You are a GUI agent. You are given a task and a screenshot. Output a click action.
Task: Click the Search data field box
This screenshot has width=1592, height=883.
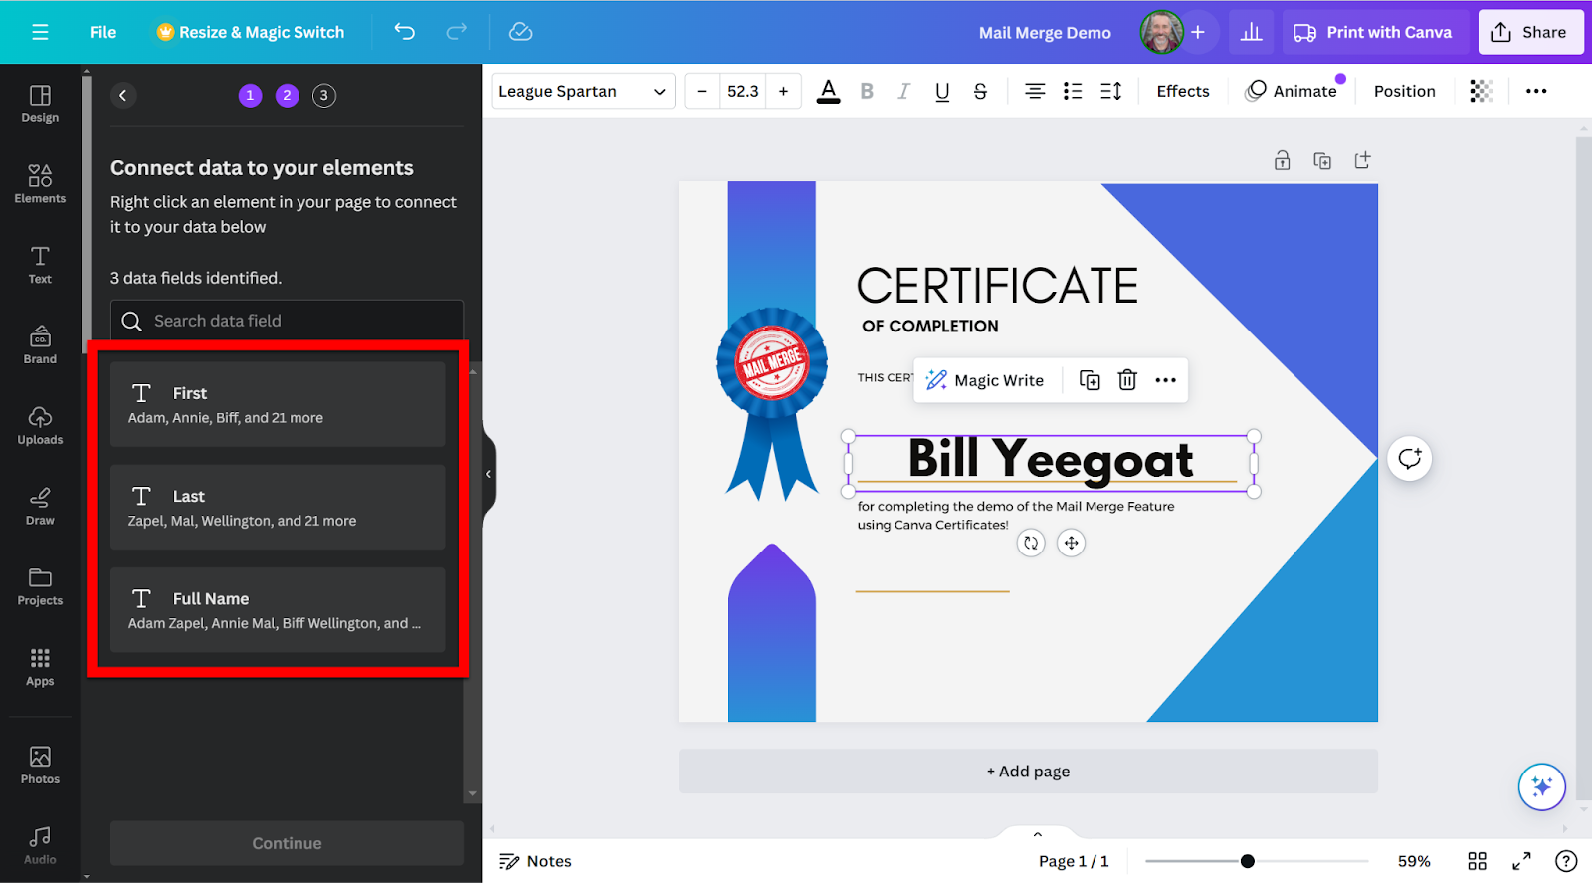(x=287, y=321)
